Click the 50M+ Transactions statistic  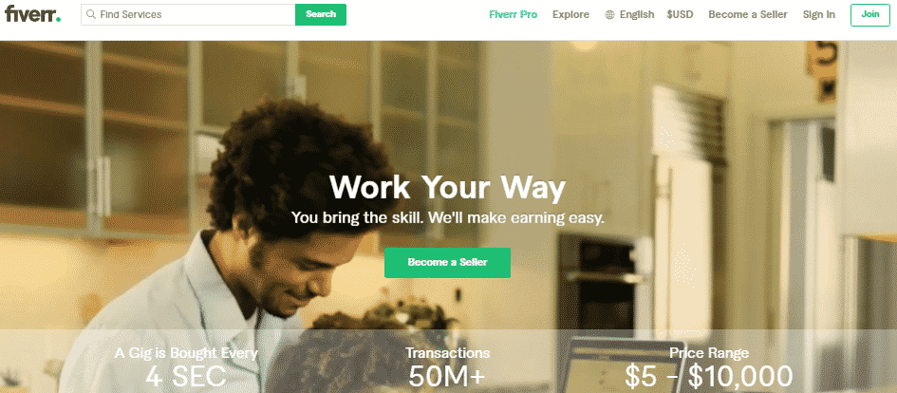447,377
